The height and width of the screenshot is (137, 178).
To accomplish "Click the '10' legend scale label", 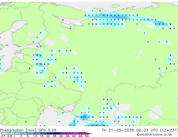I will (35, 136).
